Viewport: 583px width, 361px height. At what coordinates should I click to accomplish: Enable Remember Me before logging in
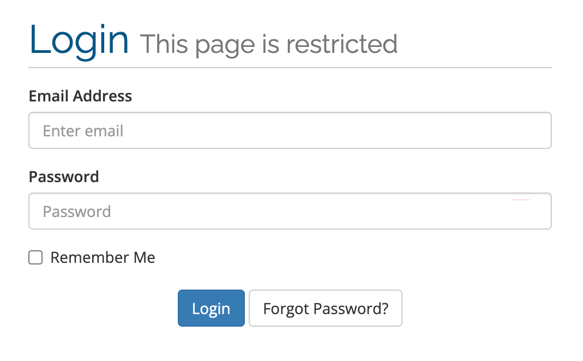(x=35, y=257)
